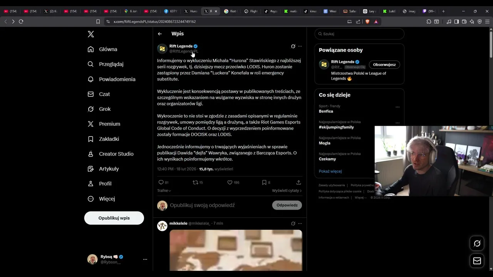493x277 pixels.
Task: Open more options on mikkelele reply
Action: pyautogui.click(x=300, y=224)
